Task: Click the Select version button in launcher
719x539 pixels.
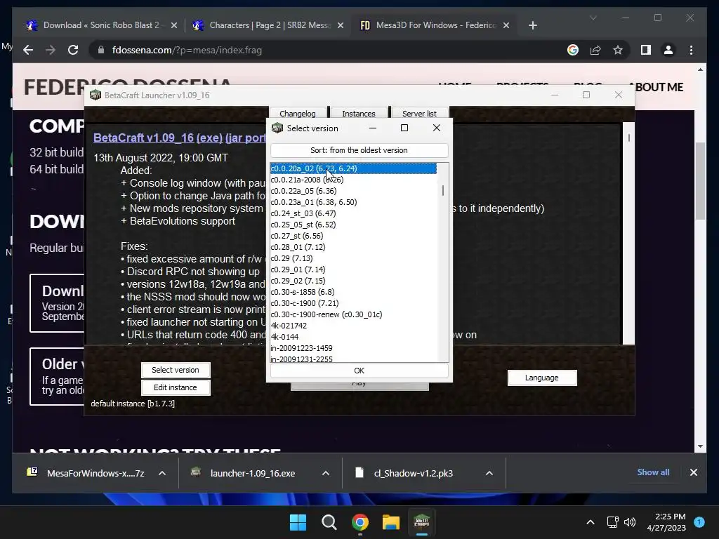Action: tap(175, 370)
